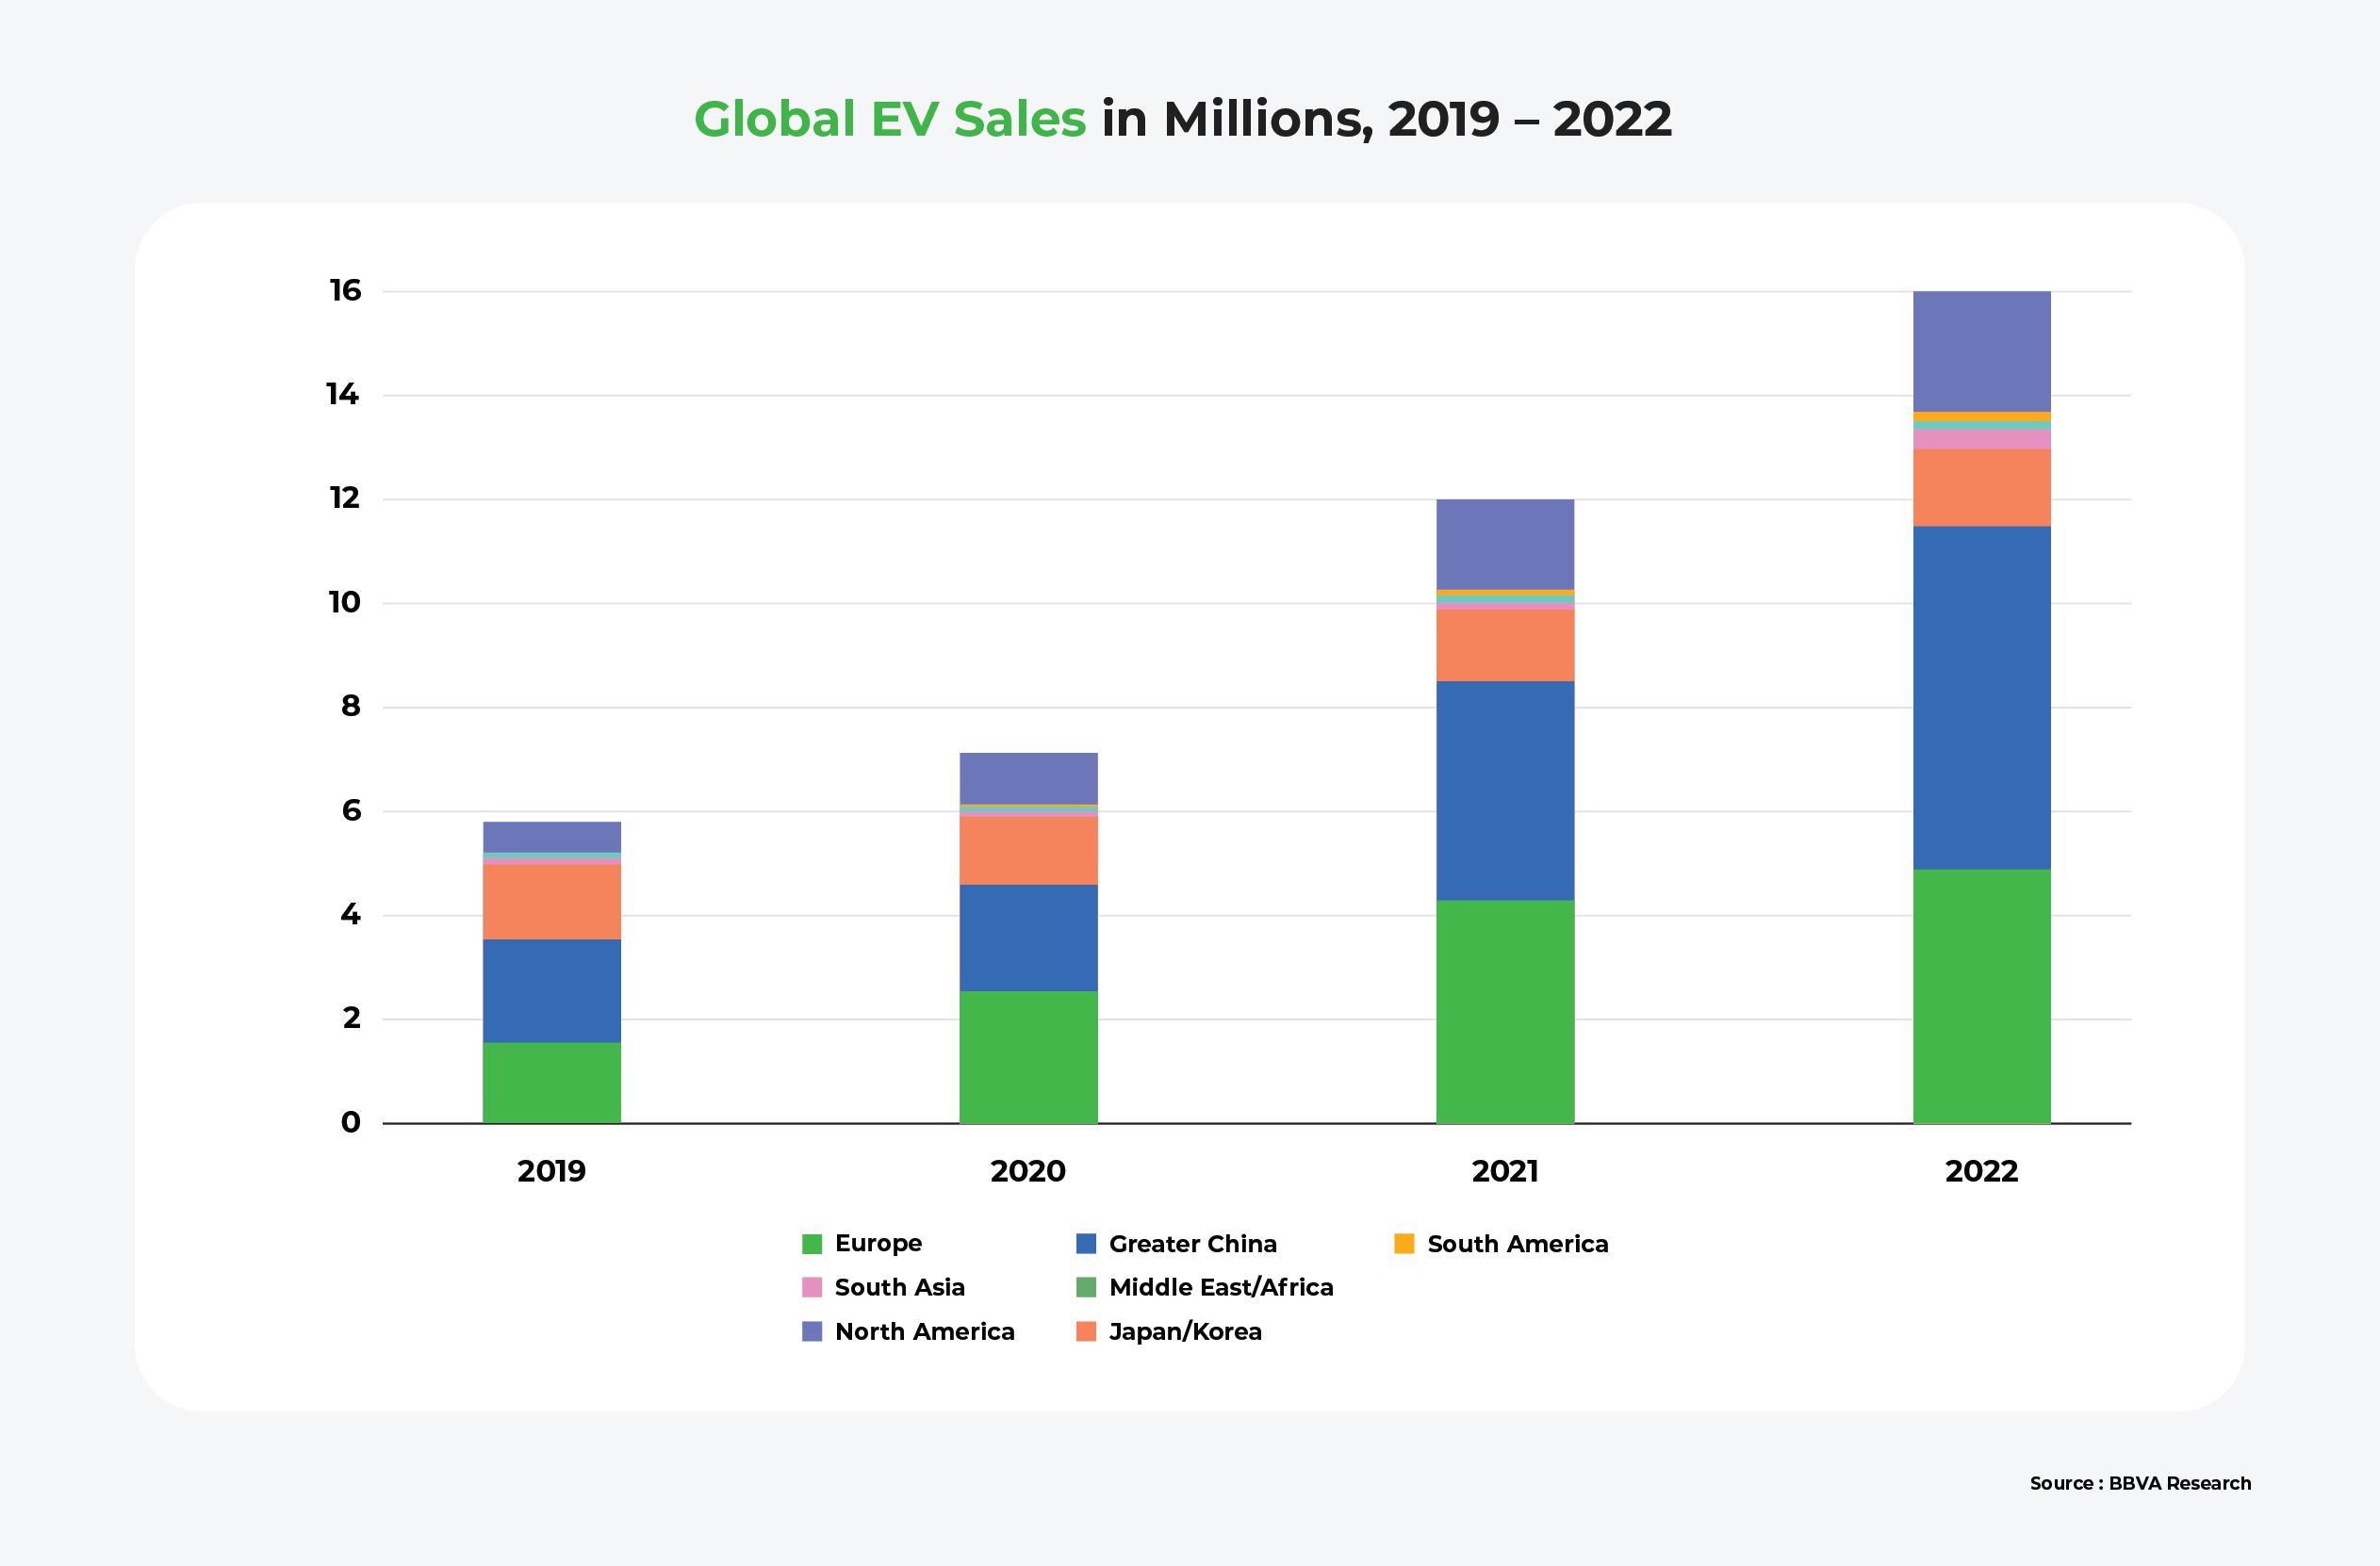Image resolution: width=2380 pixels, height=1566 pixels.
Task: Click the North America segment of the 2021 bar
Action: coord(1504,544)
